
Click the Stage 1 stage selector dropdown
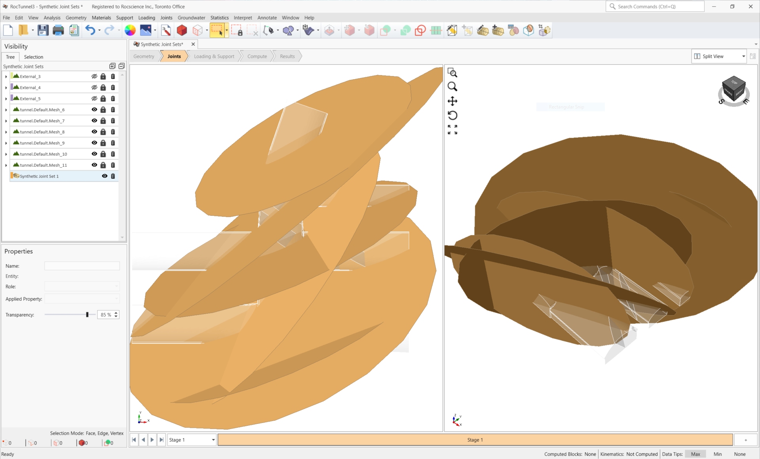click(190, 440)
